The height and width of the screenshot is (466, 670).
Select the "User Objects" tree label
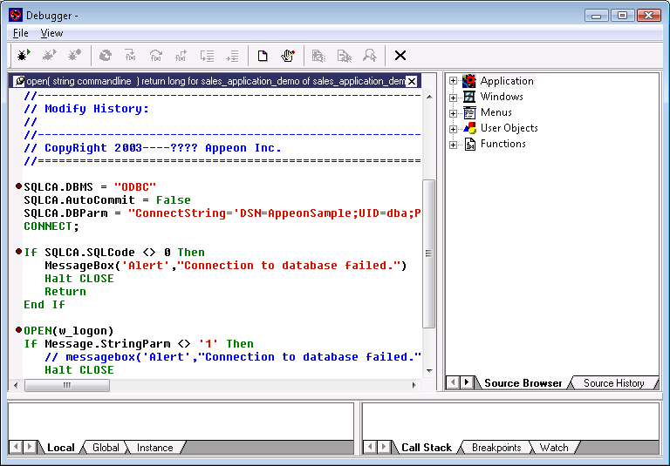(509, 128)
